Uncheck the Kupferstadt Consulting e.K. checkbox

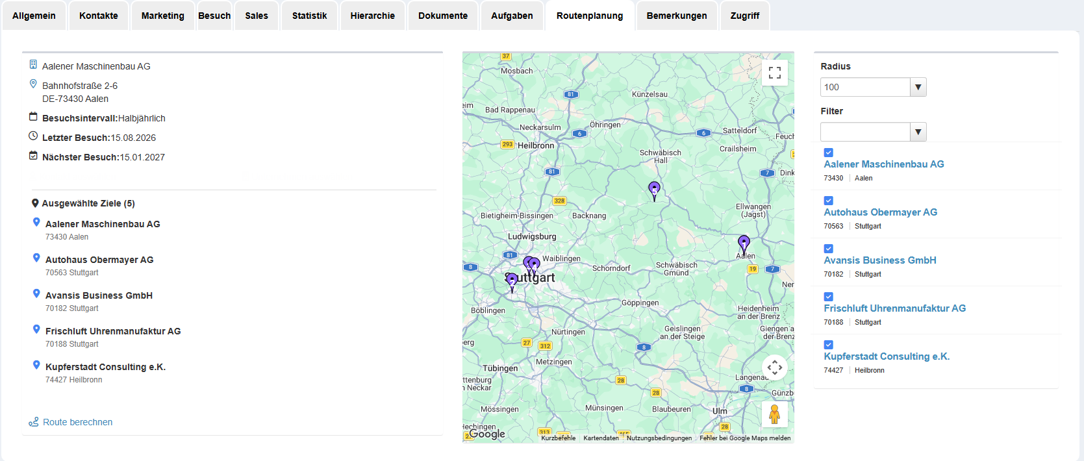pos(828,345)
